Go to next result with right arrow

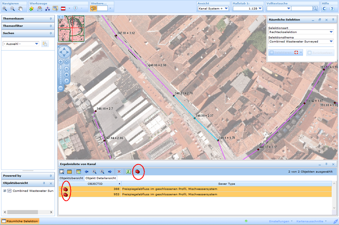[110, 171]
